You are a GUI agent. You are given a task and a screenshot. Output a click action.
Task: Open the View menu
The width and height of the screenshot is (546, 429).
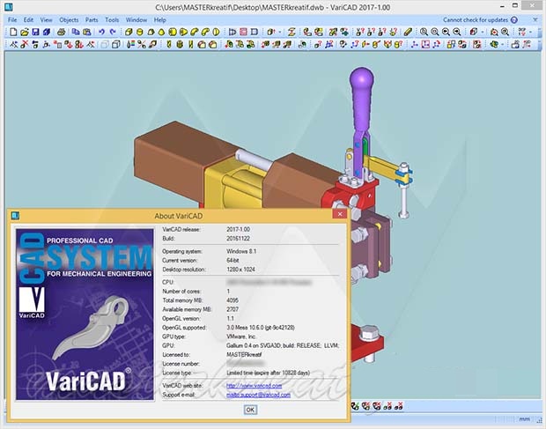point(46,20)
